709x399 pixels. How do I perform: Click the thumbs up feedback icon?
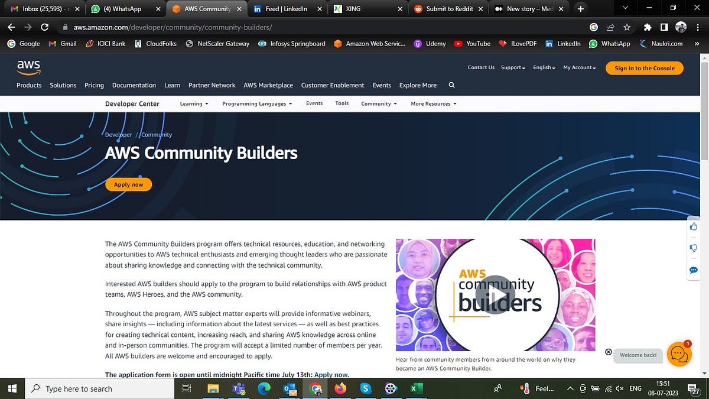[x=693, y=226]
